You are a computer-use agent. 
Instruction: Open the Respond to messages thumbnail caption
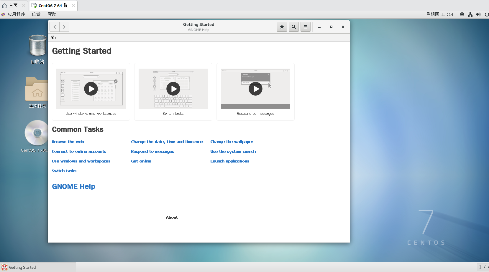[255, 114]
